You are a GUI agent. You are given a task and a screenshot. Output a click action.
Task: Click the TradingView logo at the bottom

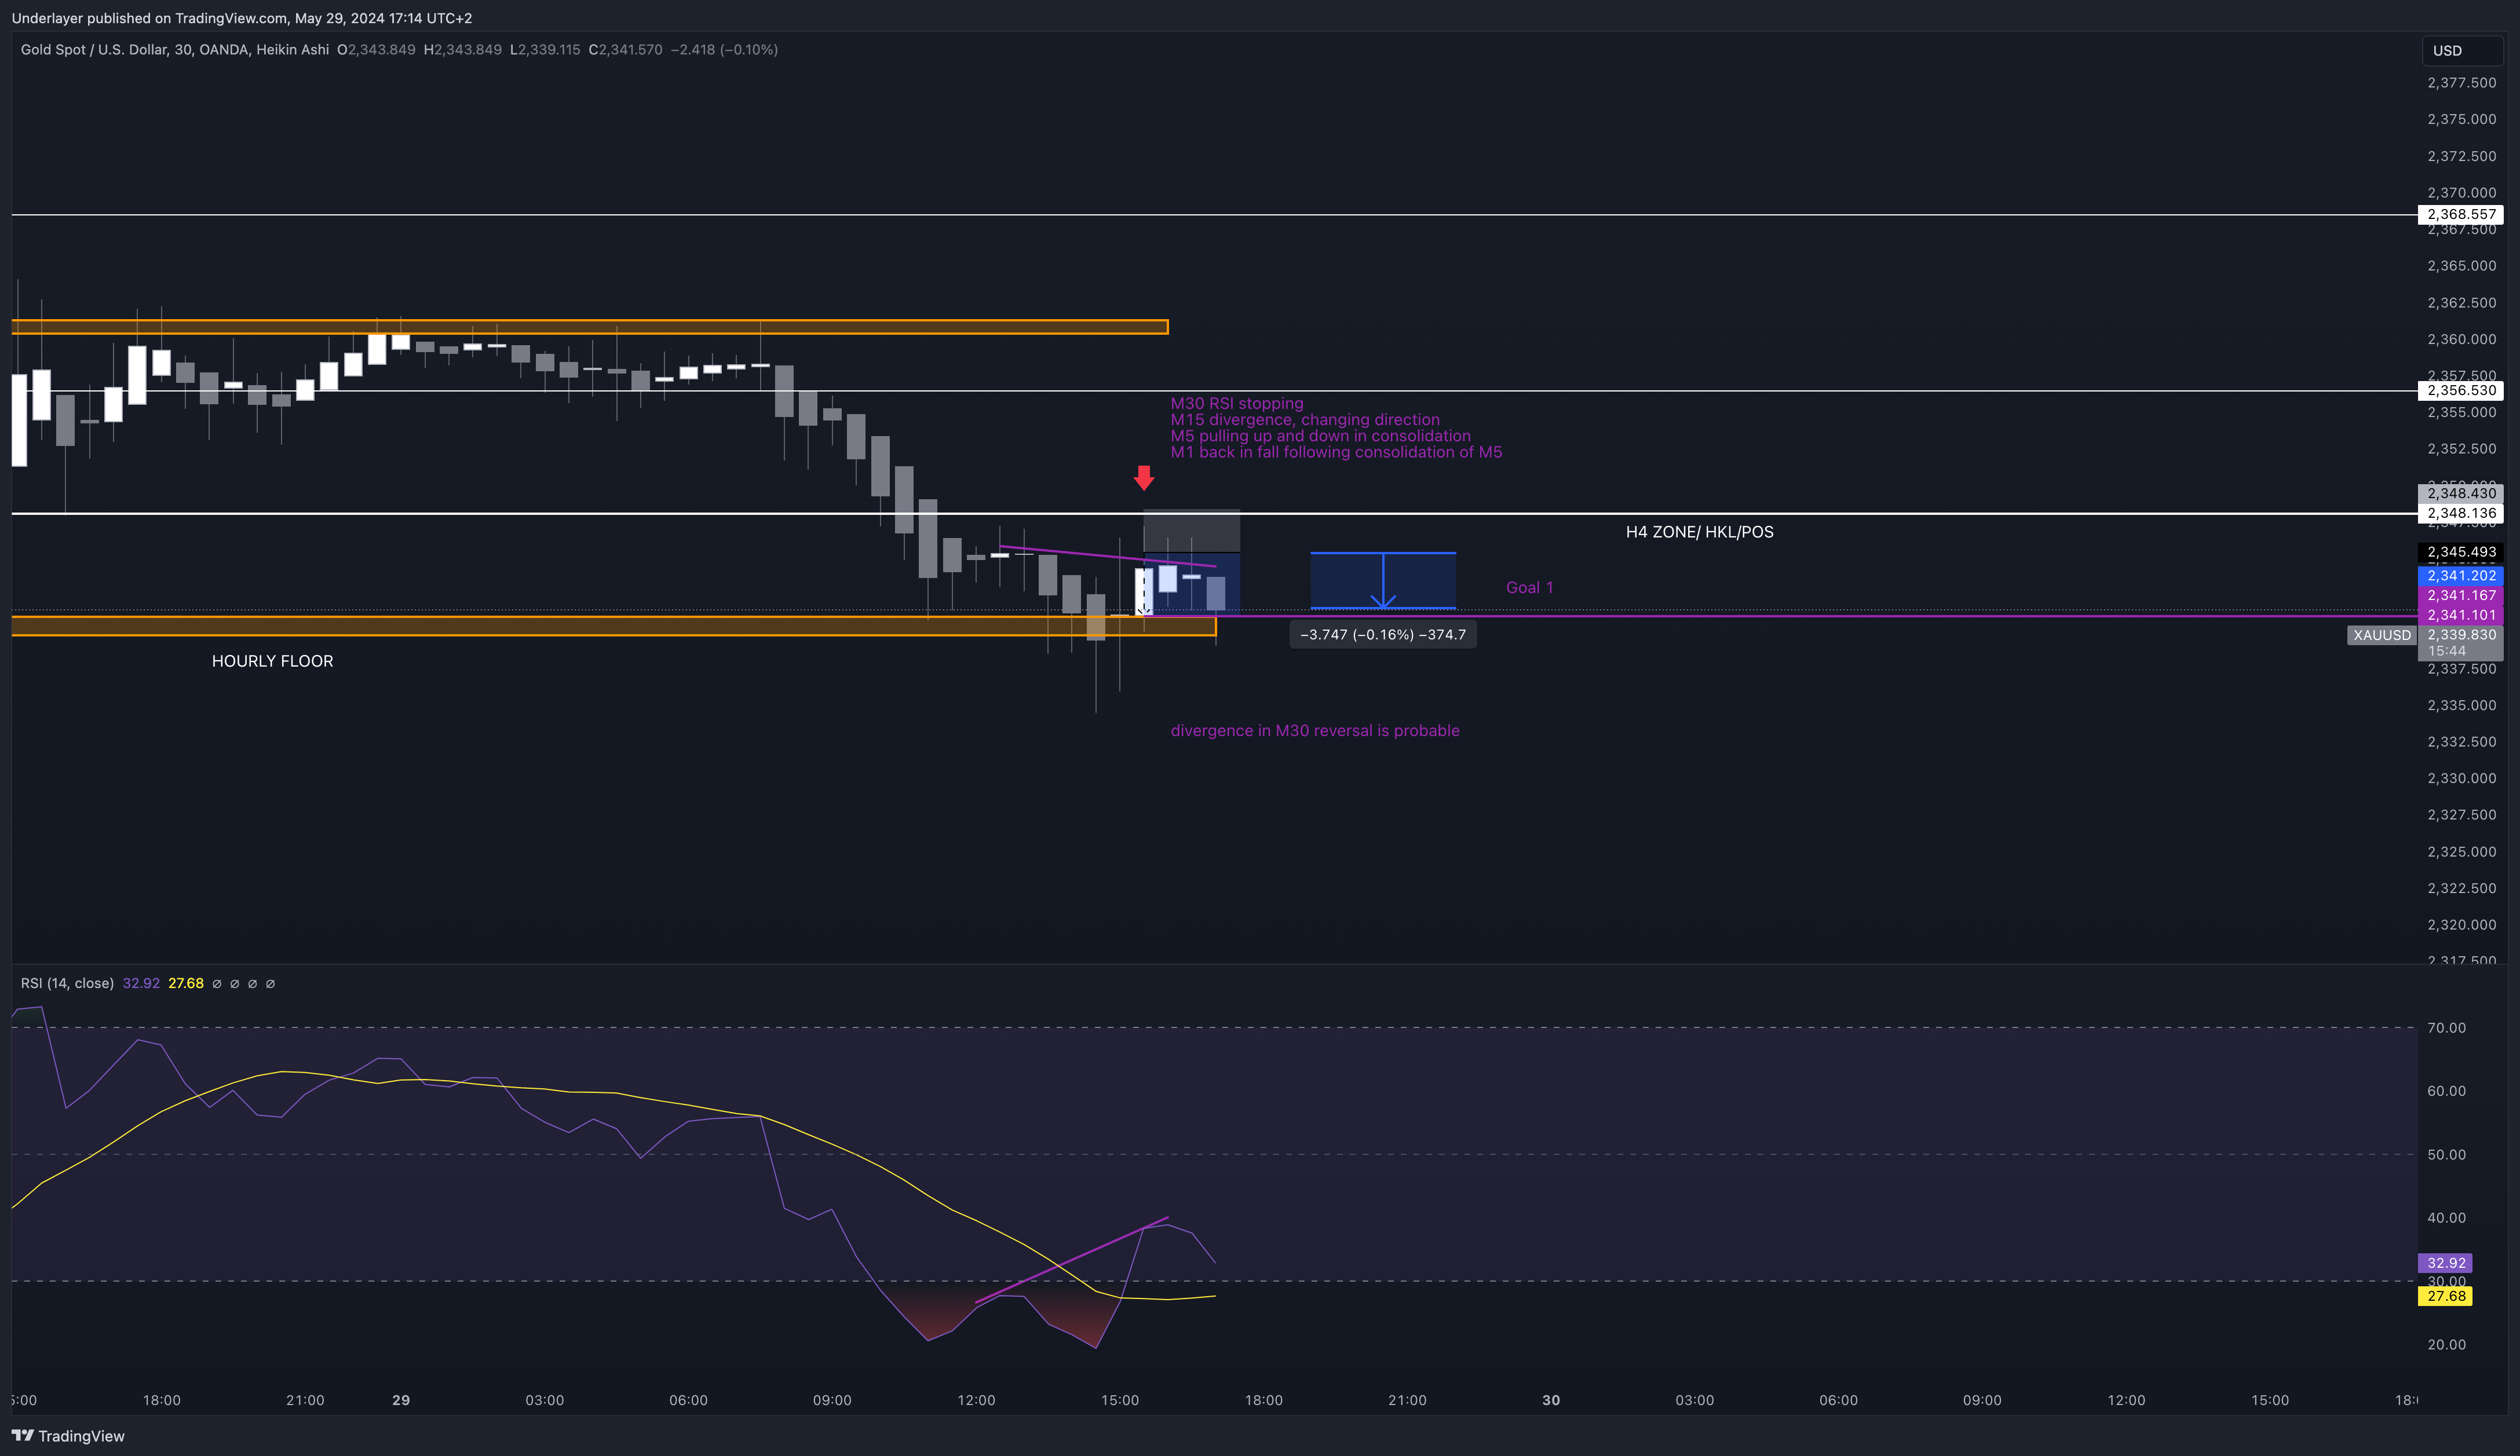[68, 1436]
